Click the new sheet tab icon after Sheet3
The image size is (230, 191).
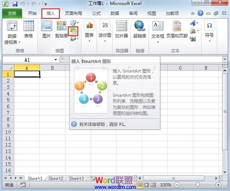(92, 178)
